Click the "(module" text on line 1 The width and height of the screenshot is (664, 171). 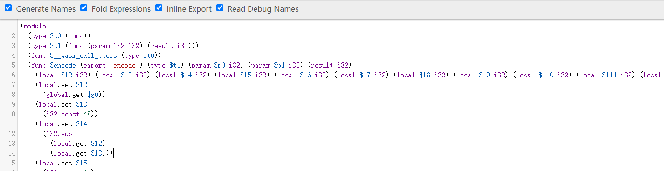click(34, 26)
